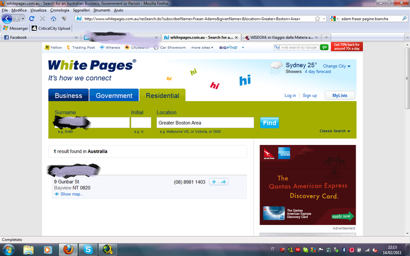This screenshot has width=410, height=256.
Task: Open Windows Explorer from taskbar
Action: click(28, 250)
